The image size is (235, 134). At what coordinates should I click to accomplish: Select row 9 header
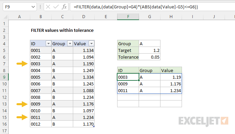4,77
